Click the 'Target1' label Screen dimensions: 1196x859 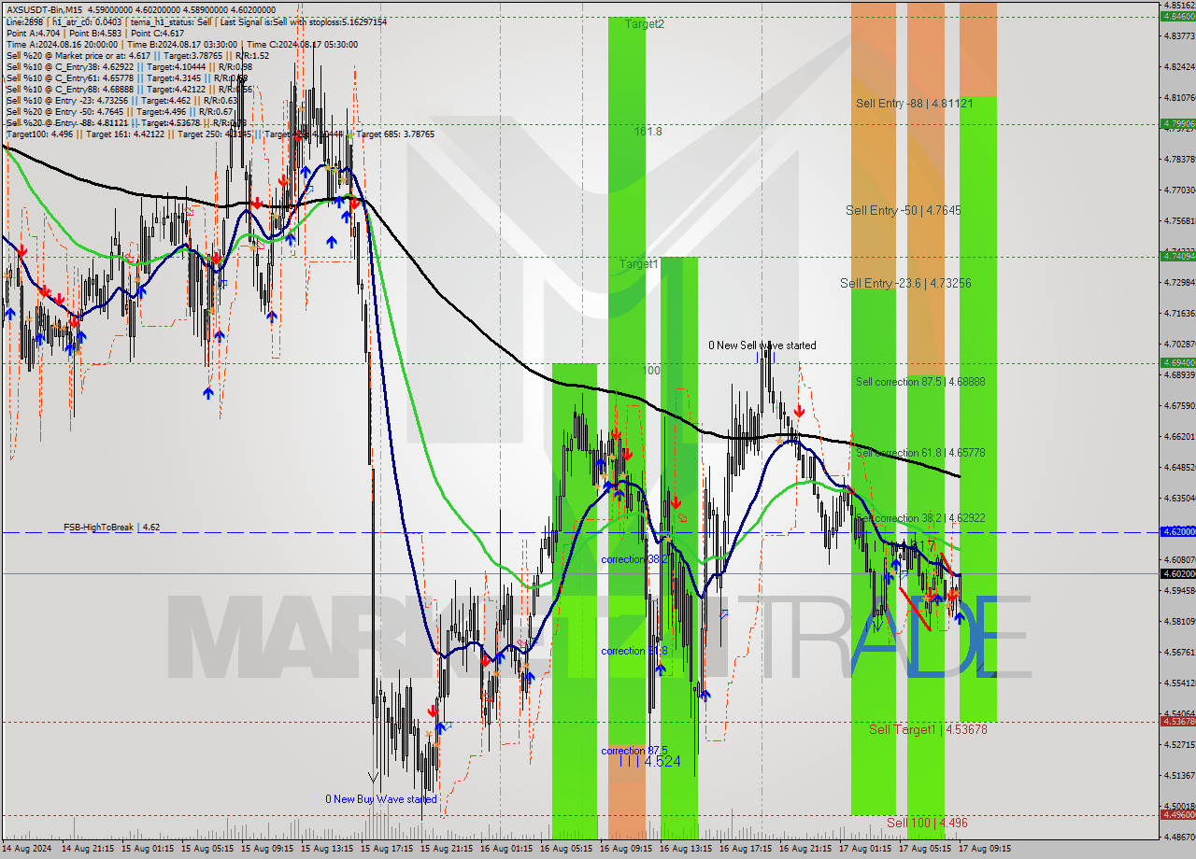(x=640, y=264)
